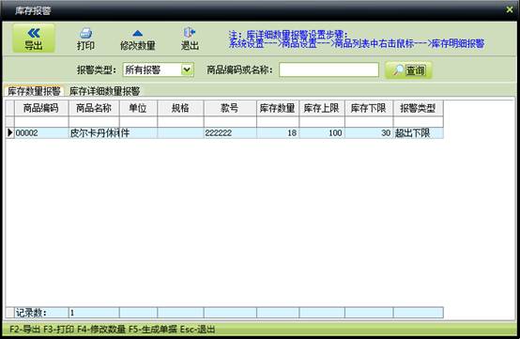Close the 库存报警 window with X

[x=510, y=10]
